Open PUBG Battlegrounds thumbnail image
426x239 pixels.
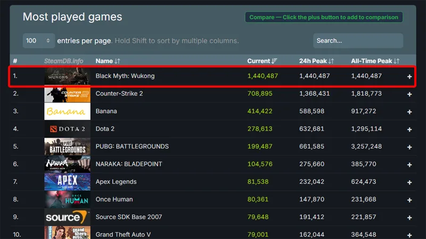pos(68,147)
